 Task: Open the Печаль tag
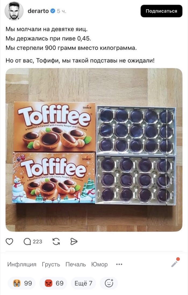pyautogui.click(x=75, y=264)
